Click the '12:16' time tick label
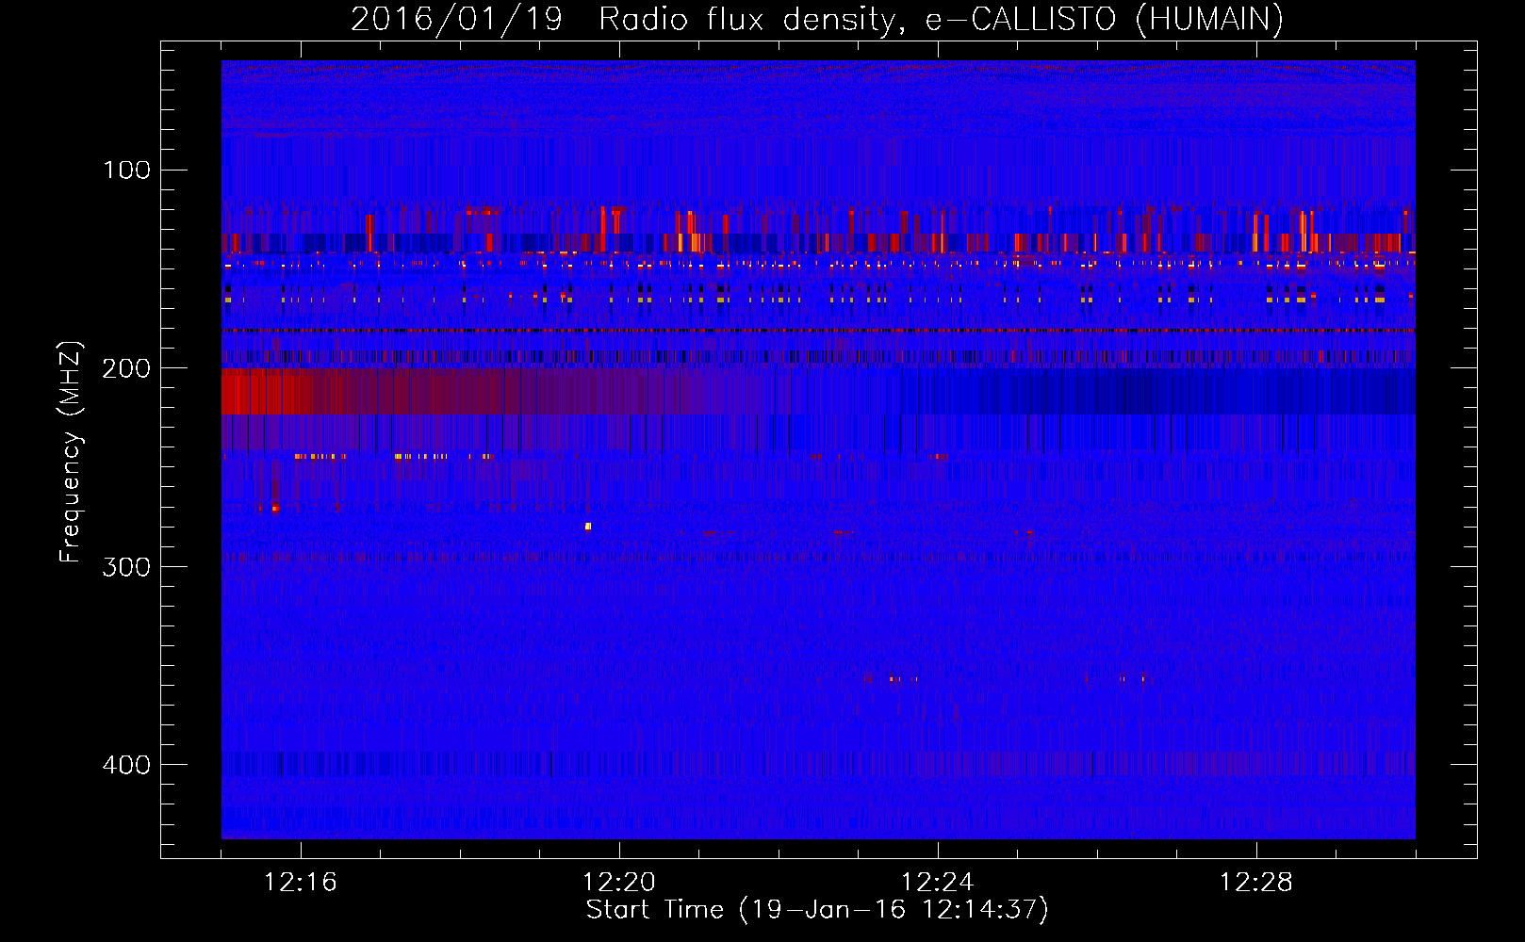This screenshot has height=942, width=1525. click(x=301, y=883)
